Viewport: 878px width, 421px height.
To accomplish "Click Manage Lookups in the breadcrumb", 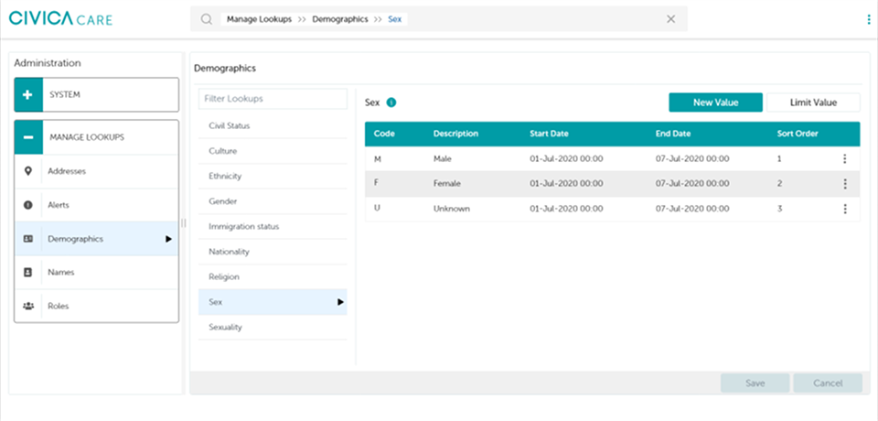I will [x=259, y=19].
